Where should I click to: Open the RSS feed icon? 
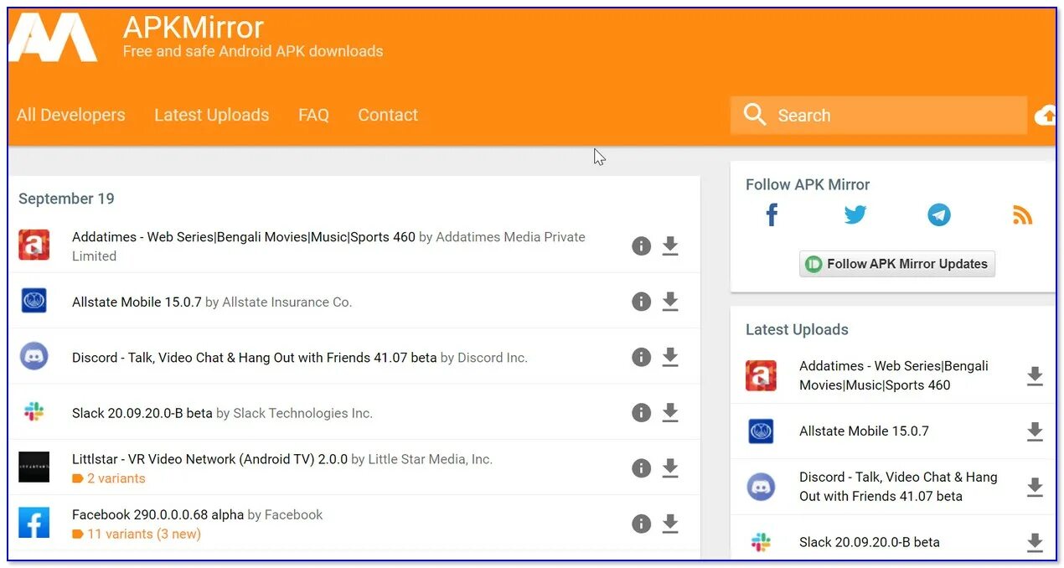point(1022,215)
